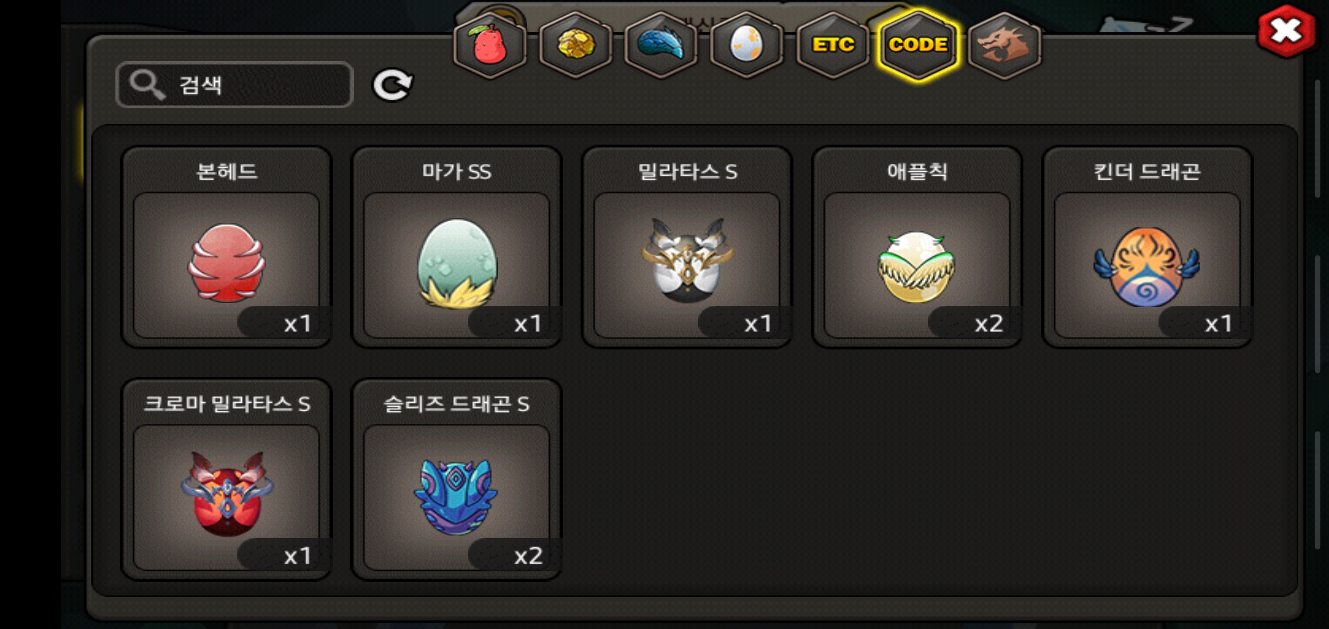Open the brown dragon head tab
This screenshot has height=629, width=1329.
click(1003, 45)
